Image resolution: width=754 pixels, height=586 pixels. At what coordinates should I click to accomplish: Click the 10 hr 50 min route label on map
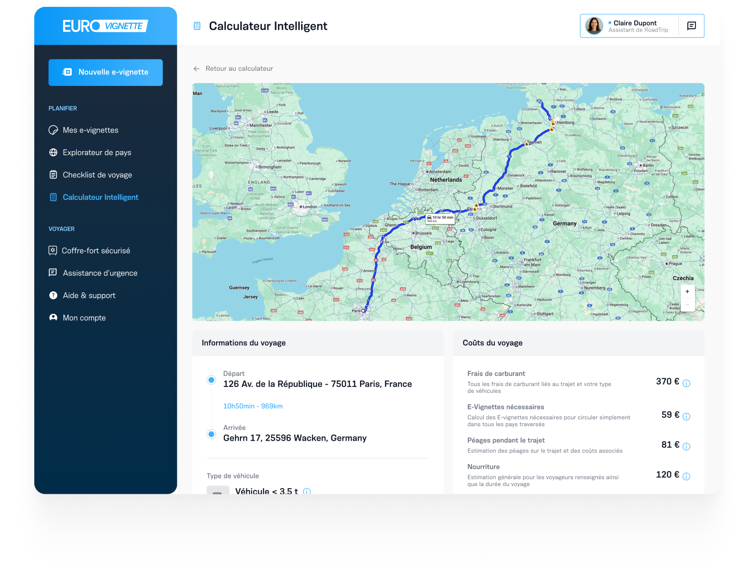tap(441, 218)
